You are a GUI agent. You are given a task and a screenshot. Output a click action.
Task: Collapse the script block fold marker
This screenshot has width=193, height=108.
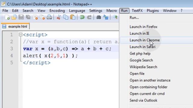21,35
